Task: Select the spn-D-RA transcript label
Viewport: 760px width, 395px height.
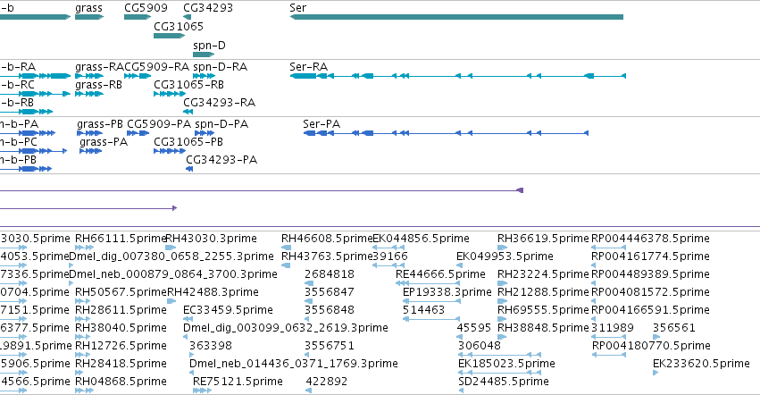Action: coord(220,66)
